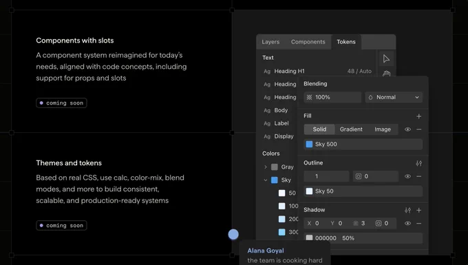Screen dimensions: 468x265
Task: Click the Alana Goyal name
Action: click(x=266, y=251)
